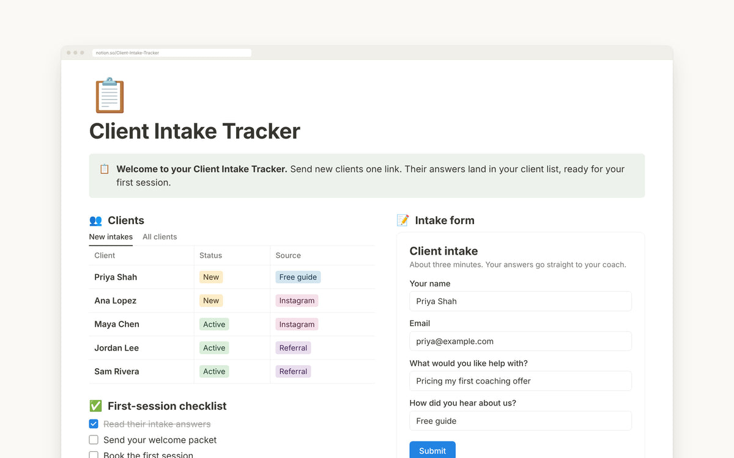Click the Referral source tag for Jordan Lee
The image size is (734, 458).
pyautogui.click(x=293, y=348)
